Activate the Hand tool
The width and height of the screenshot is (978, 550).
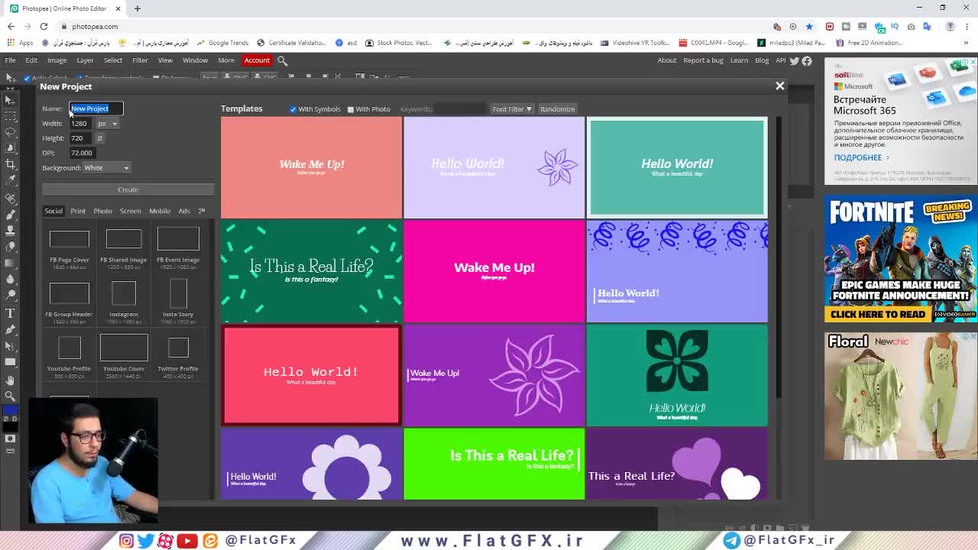10,380
